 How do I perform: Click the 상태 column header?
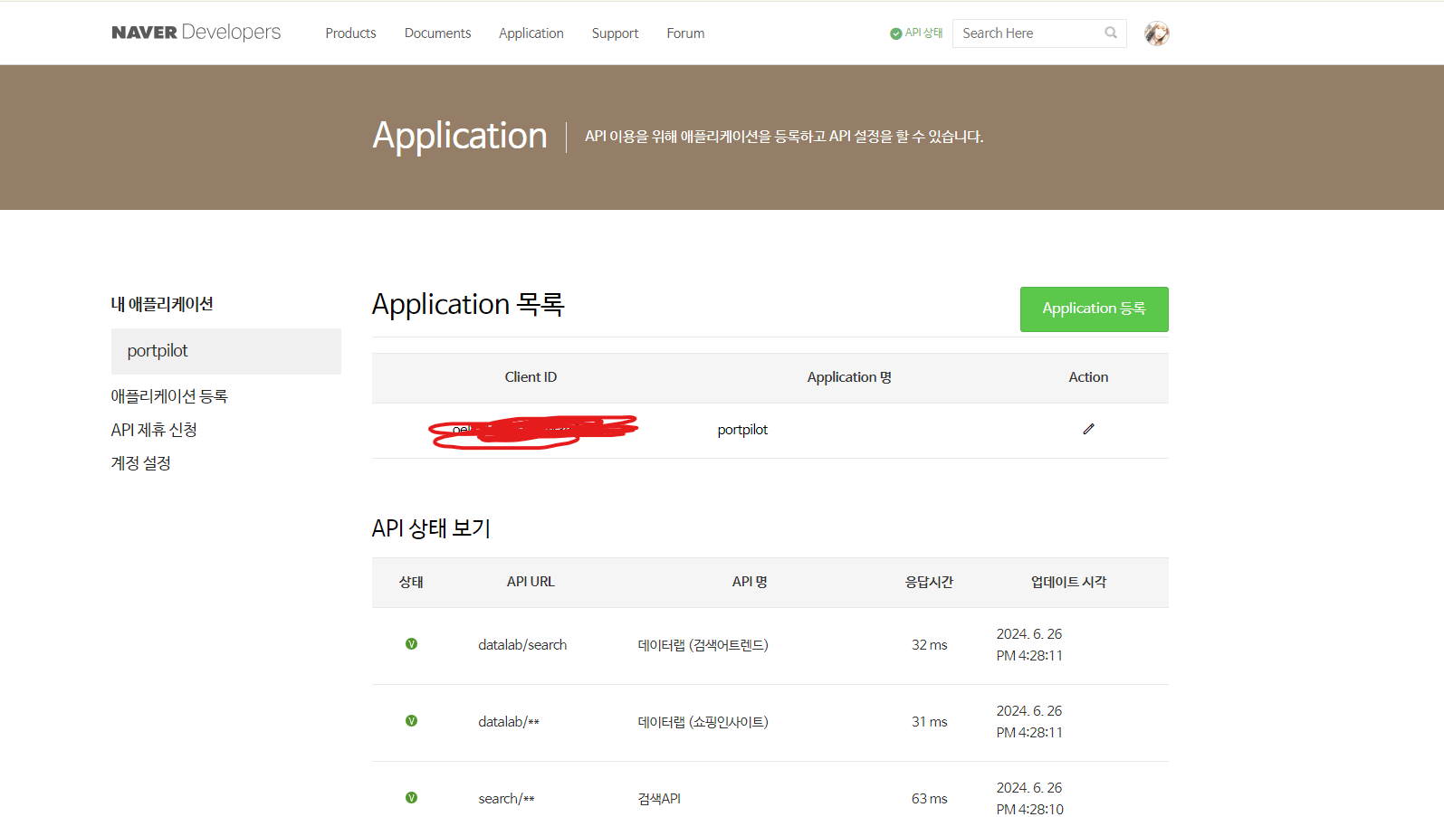tap(411, 582)
